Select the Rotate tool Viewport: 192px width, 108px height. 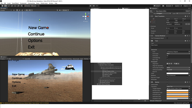(x=9, y=6)
